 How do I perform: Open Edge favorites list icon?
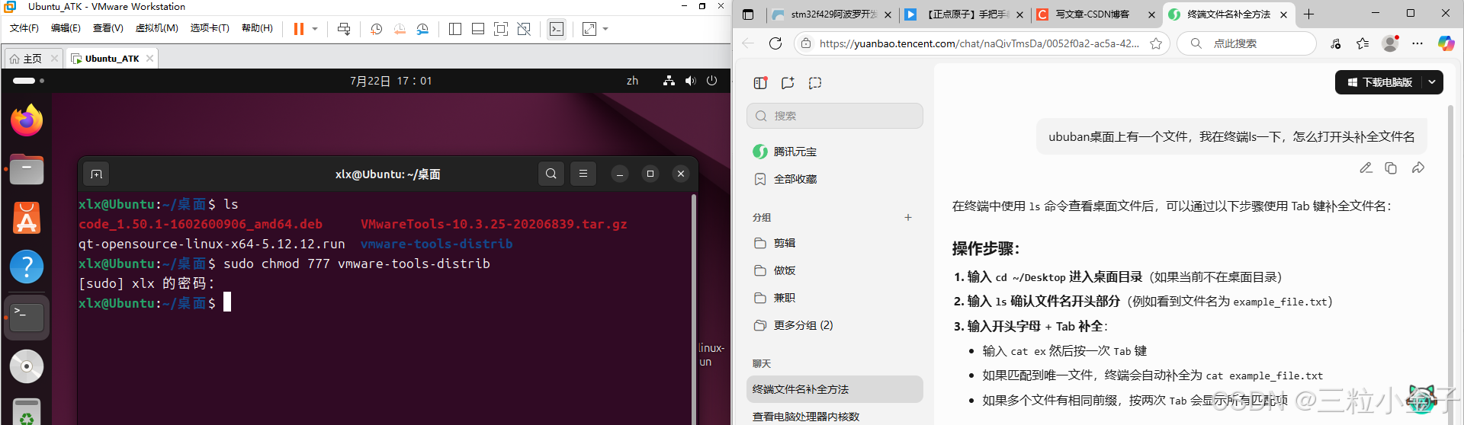[1363, 43]
